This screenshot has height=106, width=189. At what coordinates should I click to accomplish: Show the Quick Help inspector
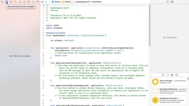(x=172, y=2)
